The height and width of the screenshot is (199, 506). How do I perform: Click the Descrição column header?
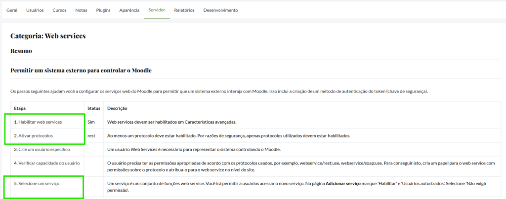118,108
